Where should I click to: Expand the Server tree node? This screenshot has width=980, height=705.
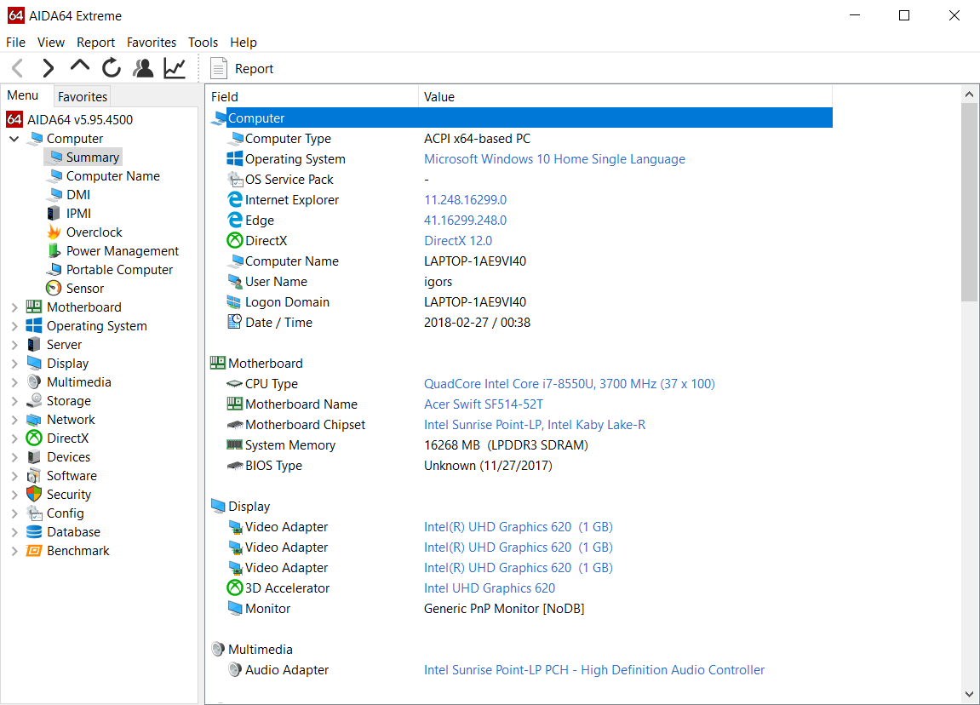[14, 345]
